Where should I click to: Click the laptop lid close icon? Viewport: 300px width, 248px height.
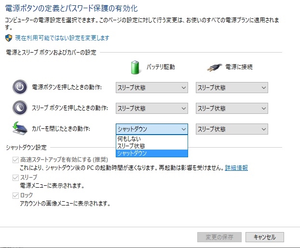pyautogui.click(x=19, y=129)
